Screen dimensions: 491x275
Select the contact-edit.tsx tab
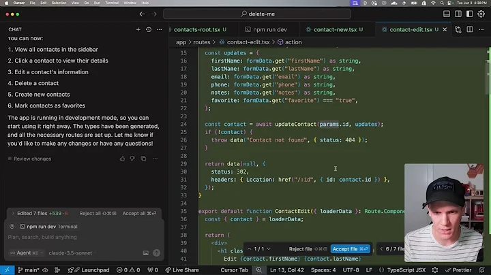(411, 30)
